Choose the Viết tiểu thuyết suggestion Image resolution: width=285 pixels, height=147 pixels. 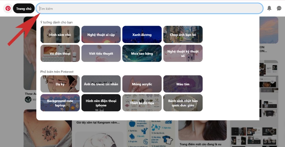101,53
